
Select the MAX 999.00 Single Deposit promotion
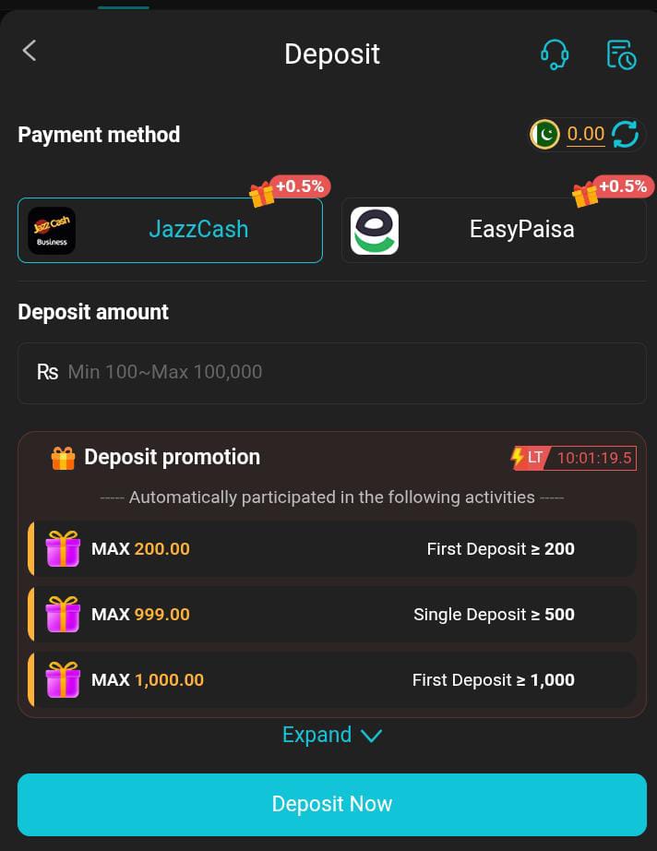[332, 615]
